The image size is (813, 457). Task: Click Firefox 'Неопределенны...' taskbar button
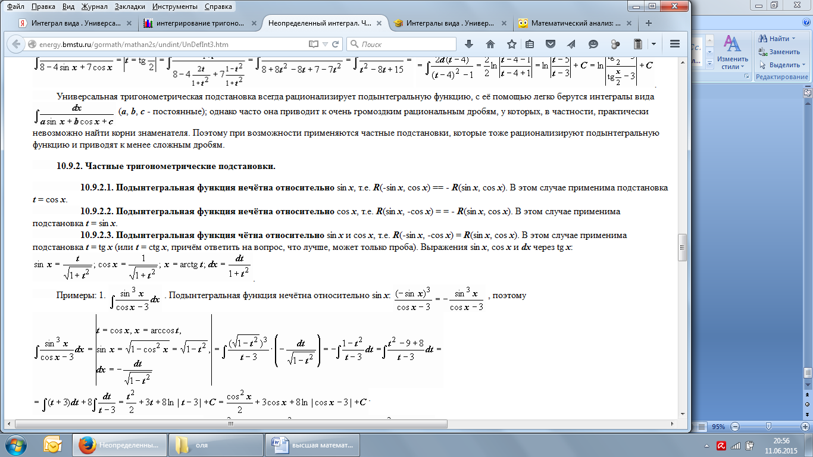[119, 445]
